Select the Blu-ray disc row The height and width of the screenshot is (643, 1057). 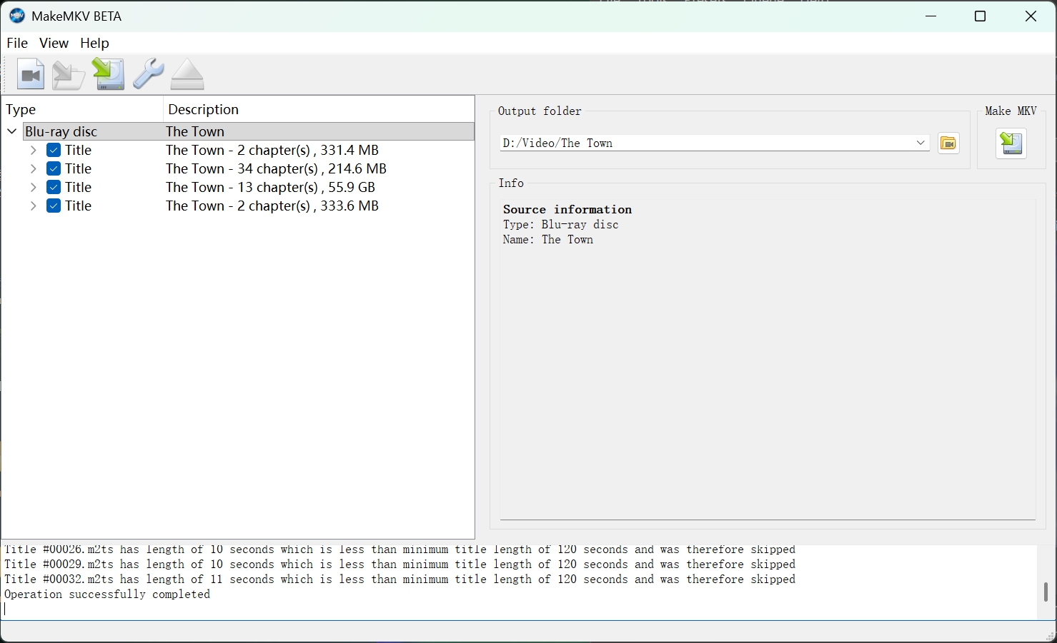pyautogui.click(x=249, y=131)
